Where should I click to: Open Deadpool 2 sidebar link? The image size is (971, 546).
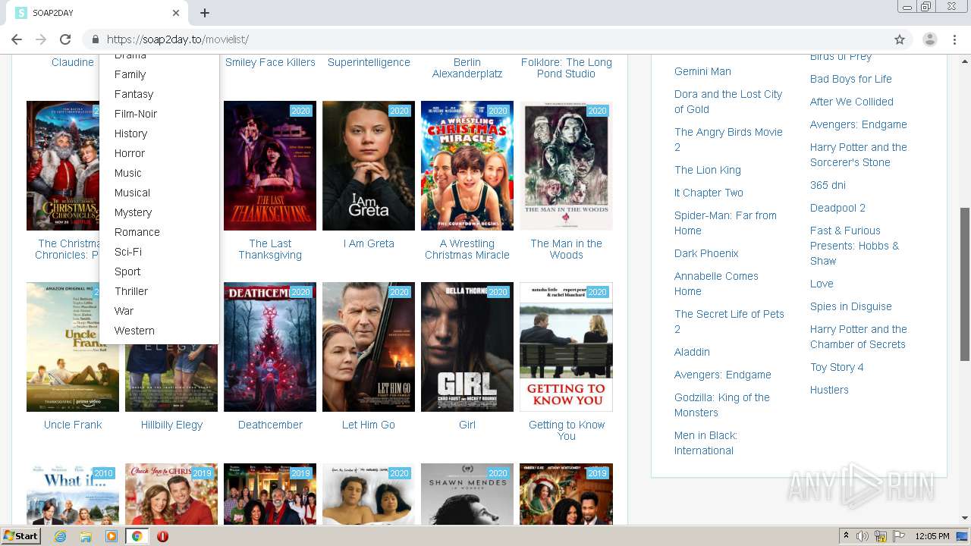[837, 208]
